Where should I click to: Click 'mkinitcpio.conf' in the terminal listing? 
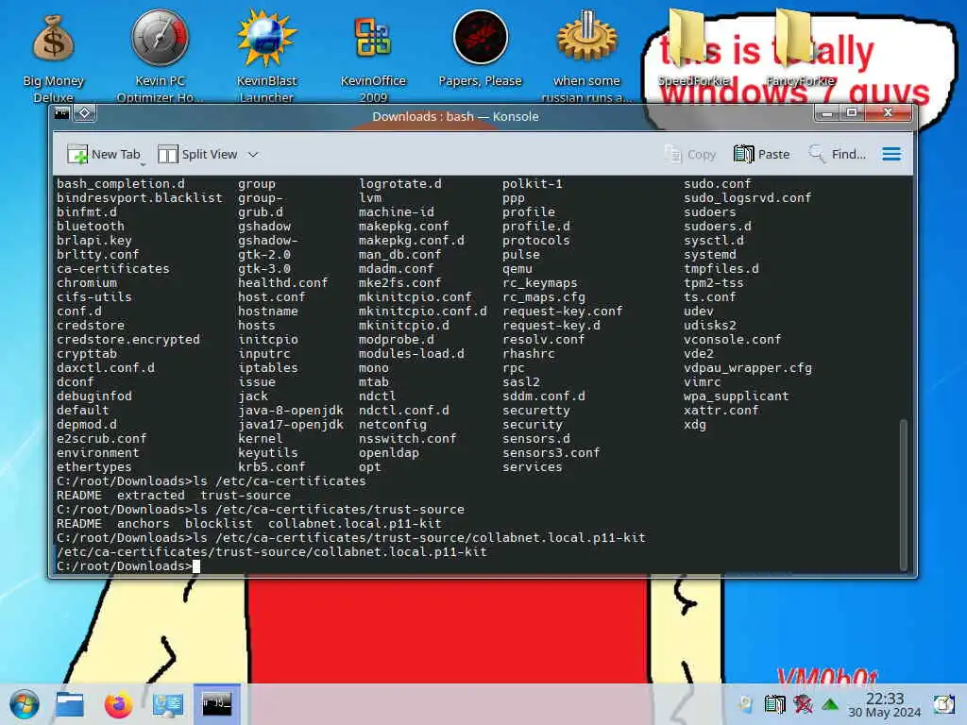coord(416,297)
